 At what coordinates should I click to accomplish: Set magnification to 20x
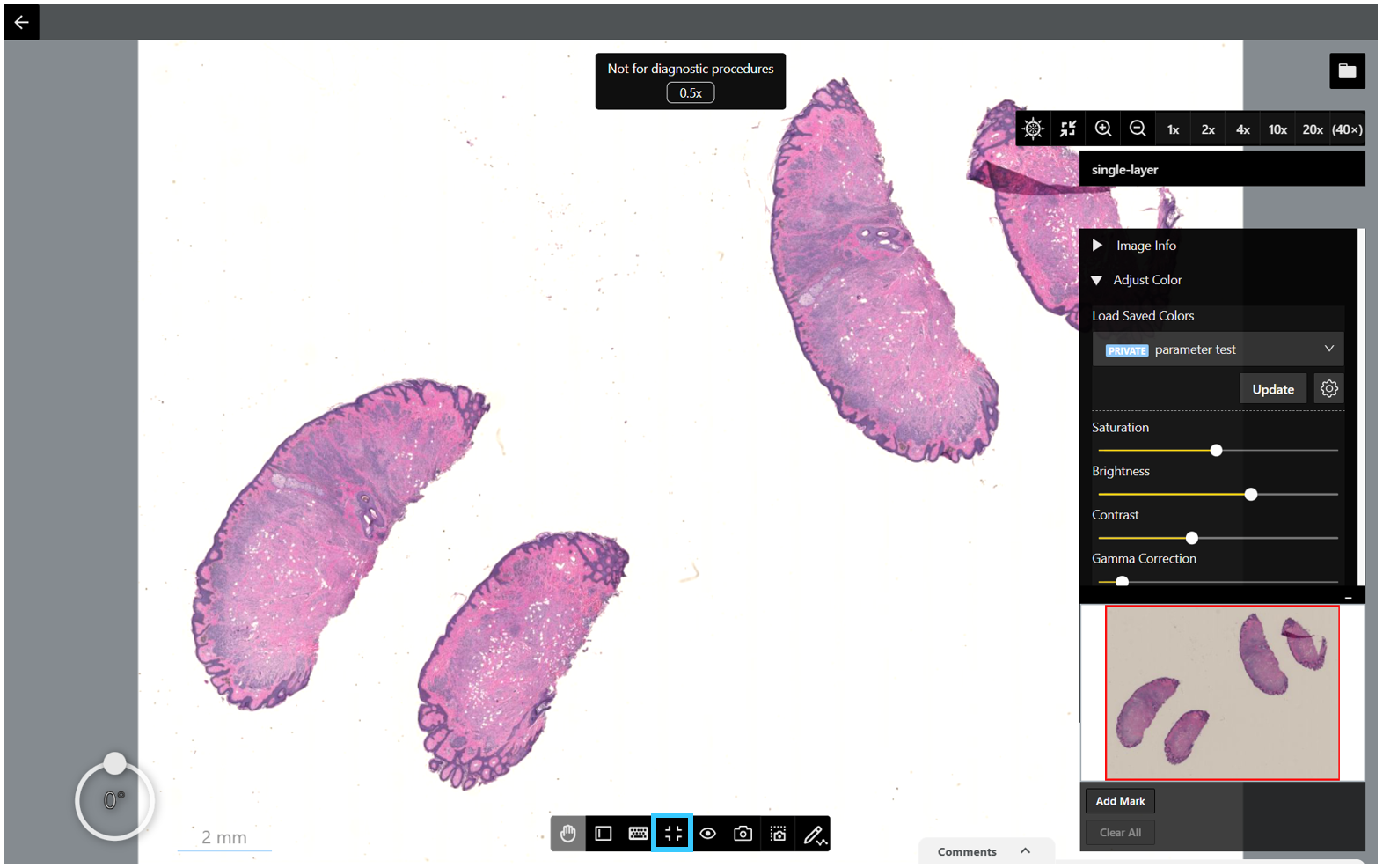[1313, 129]
